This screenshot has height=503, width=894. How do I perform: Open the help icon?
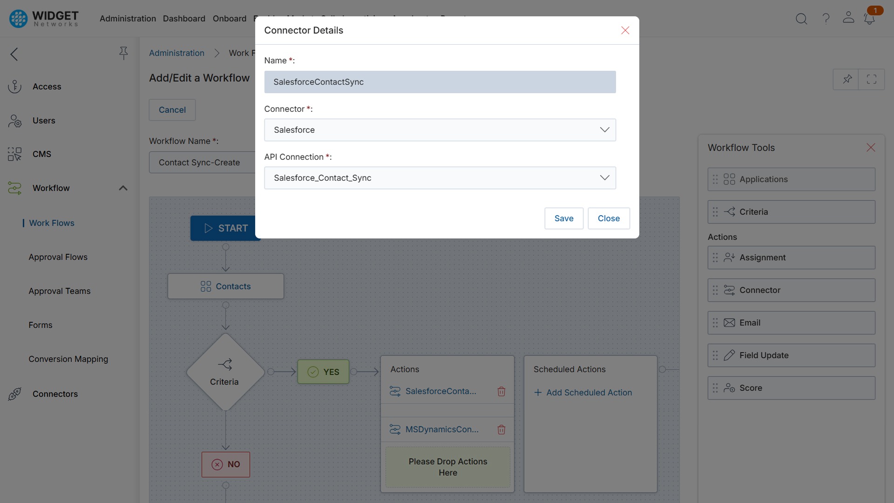(826, 19)
